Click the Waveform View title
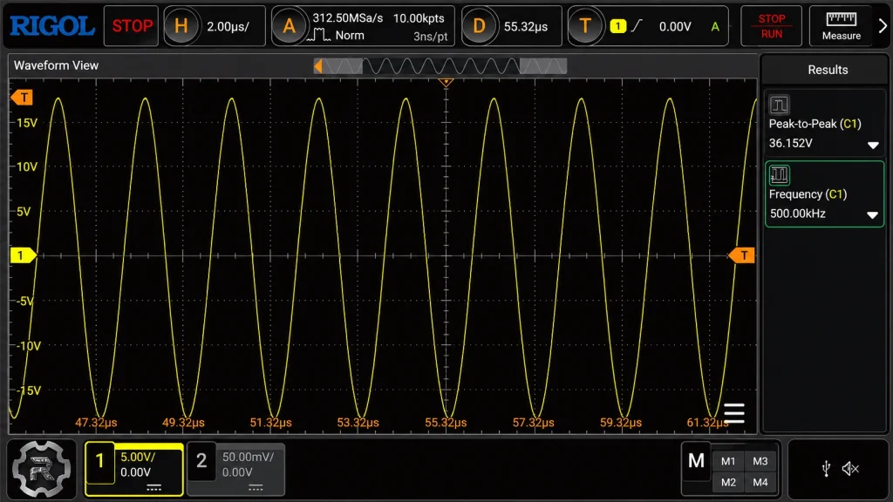This screenshot has width=893, height=502. 57,65
